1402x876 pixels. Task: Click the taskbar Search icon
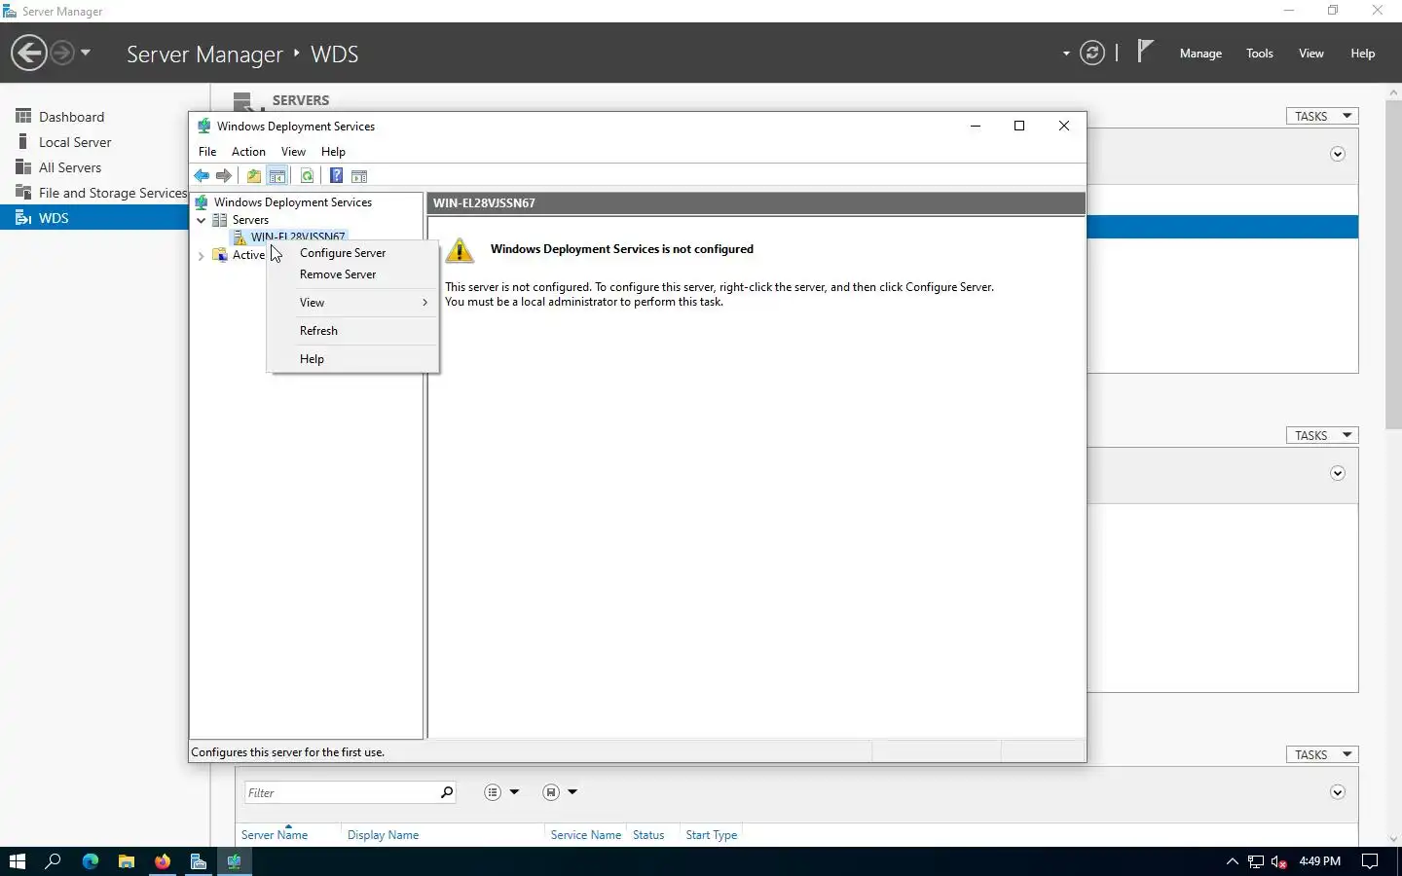click(54, 861)
